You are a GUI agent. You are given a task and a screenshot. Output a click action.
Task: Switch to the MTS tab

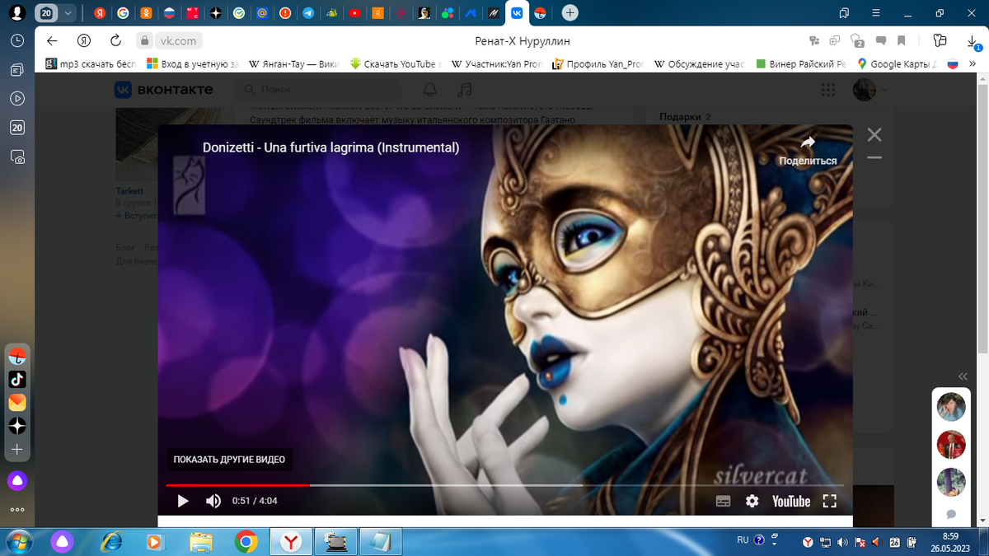tap(192, 13)
